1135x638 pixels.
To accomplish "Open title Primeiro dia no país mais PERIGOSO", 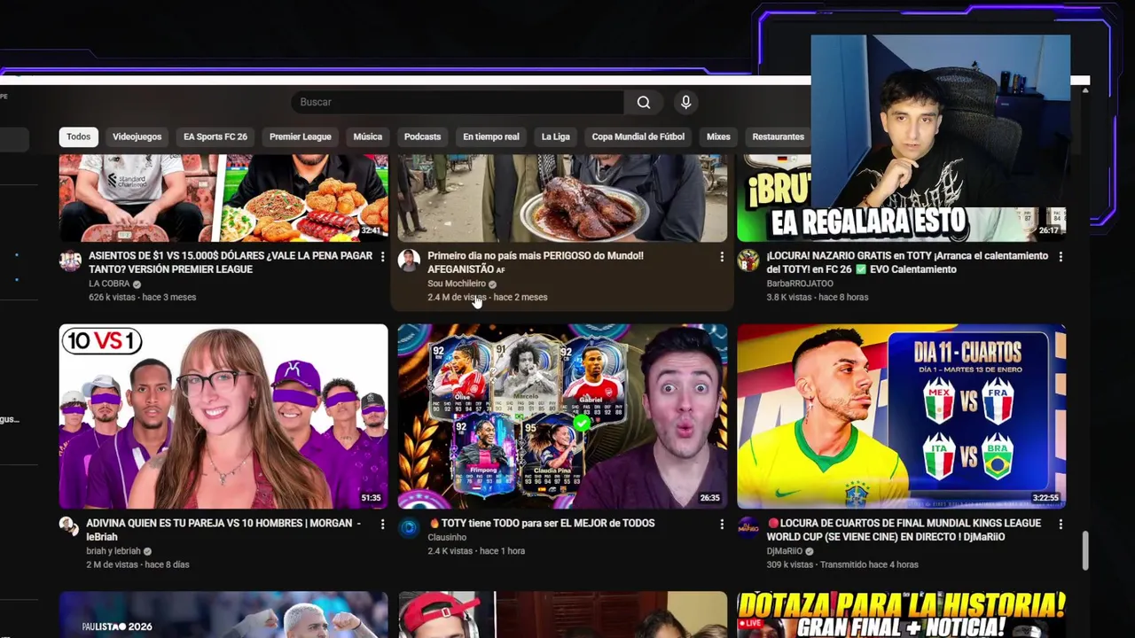I will 536,262.
